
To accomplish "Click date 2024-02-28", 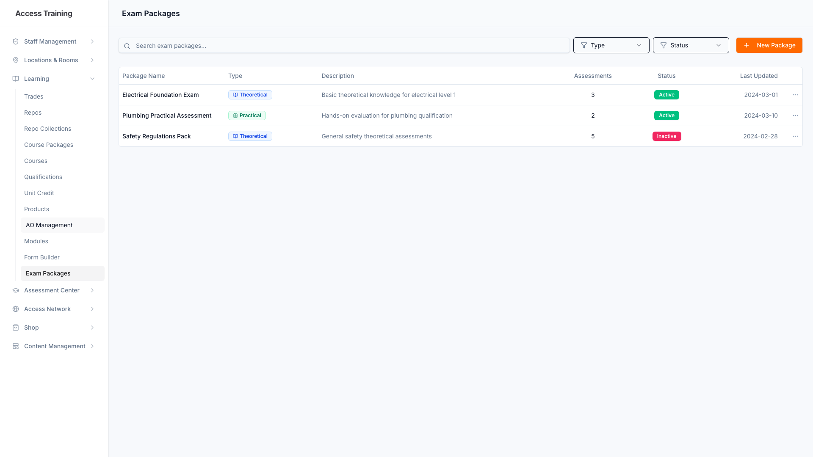I will coord(760,136).
